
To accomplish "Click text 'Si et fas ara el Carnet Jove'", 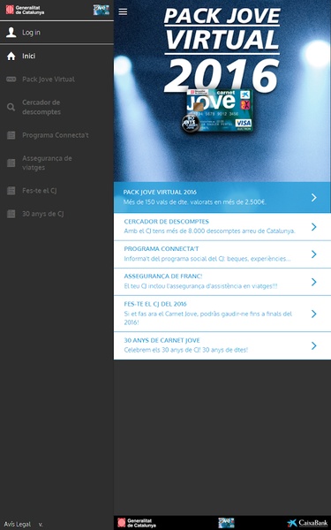I will click(161, 314).
